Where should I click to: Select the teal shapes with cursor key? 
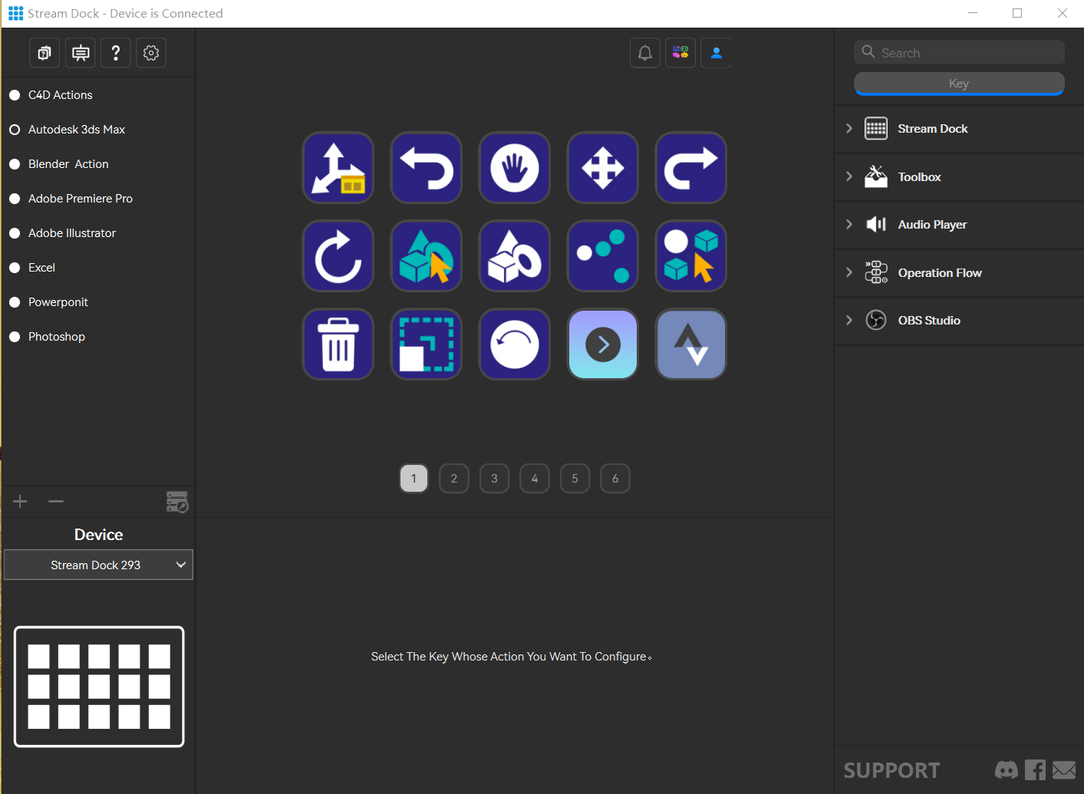point(427,256)
